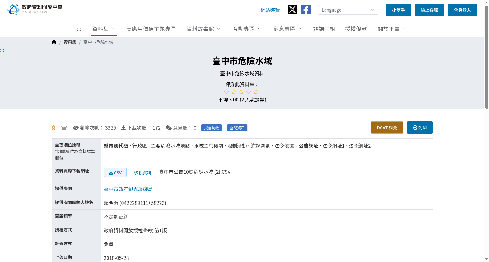This screenshot has height=262, width=489.
Task: Expand the 資料集 menu
Action: tap(104, 29)
